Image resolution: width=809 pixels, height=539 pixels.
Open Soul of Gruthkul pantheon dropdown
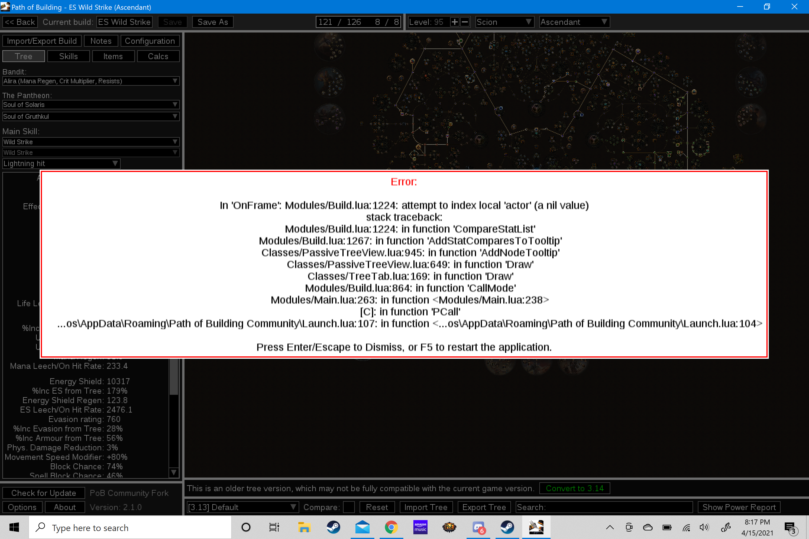[x=91, y=116]
